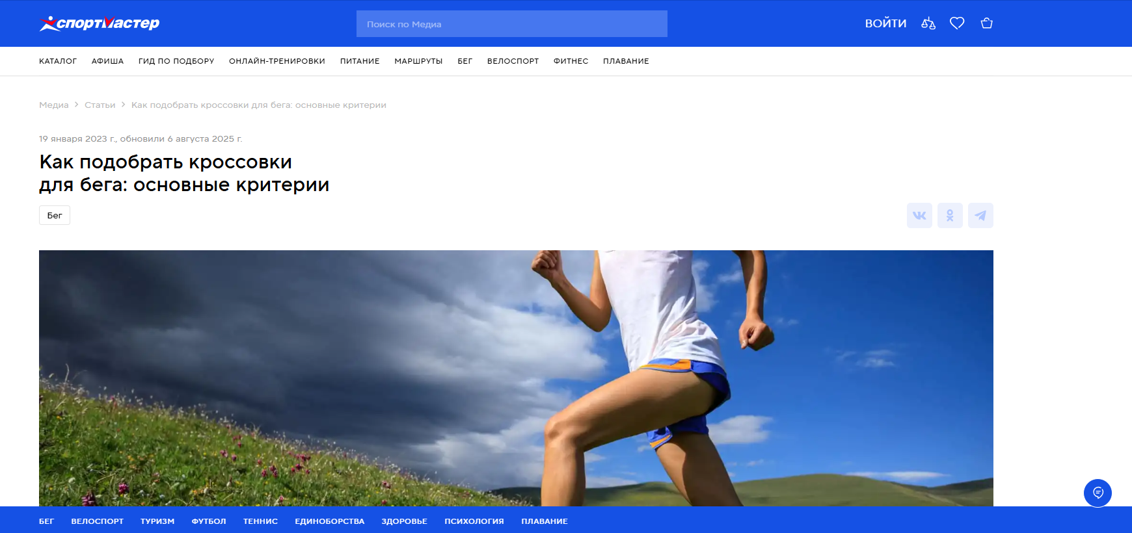Click the runner article hero image
Viewport: 1132px width, 533px height.
click(516, 377)
